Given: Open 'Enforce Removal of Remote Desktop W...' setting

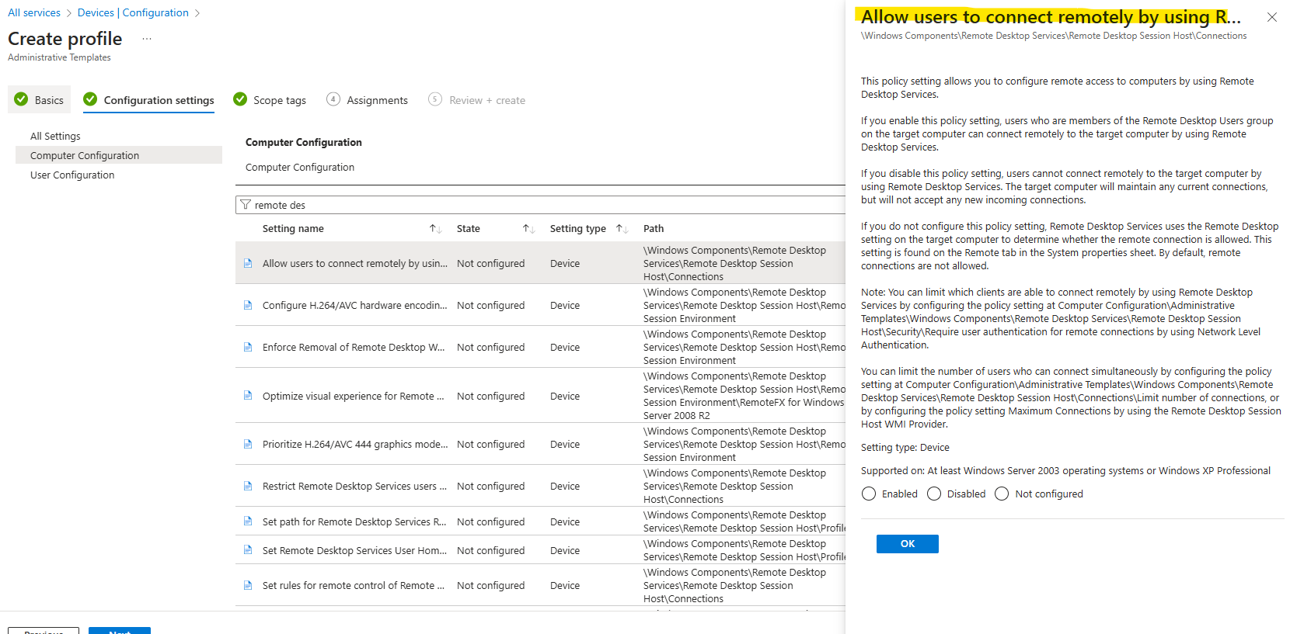Looking at the screenshot, I should 354,347.
